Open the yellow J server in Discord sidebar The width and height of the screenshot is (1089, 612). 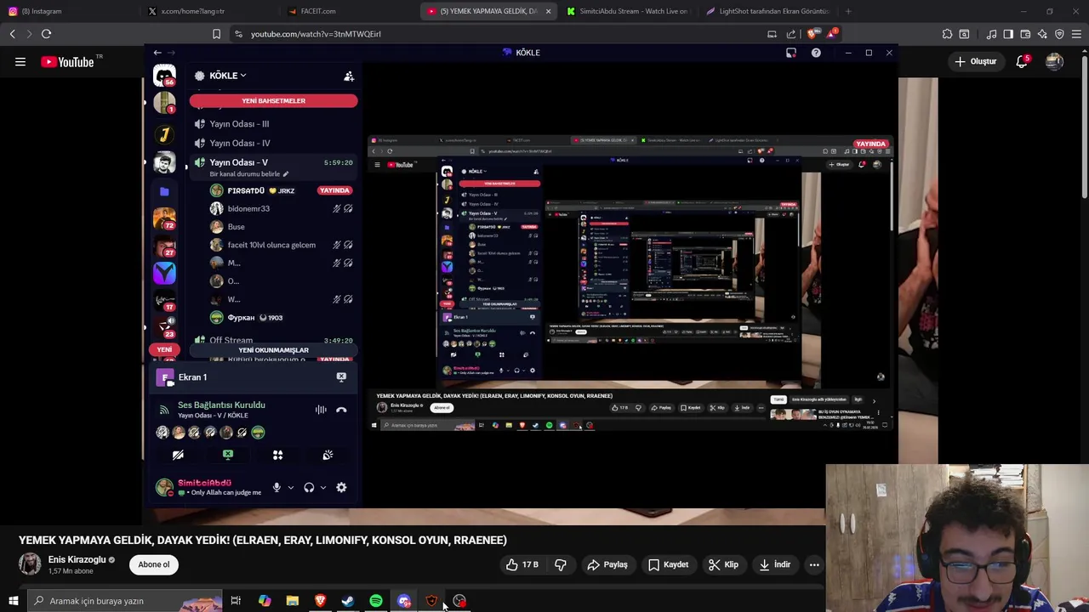pyautogui.click(x=164, y=134)
